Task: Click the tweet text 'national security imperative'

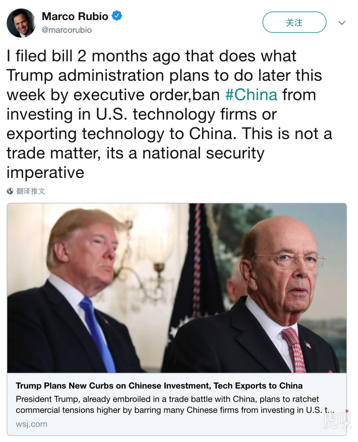Action: coord(135,163)
